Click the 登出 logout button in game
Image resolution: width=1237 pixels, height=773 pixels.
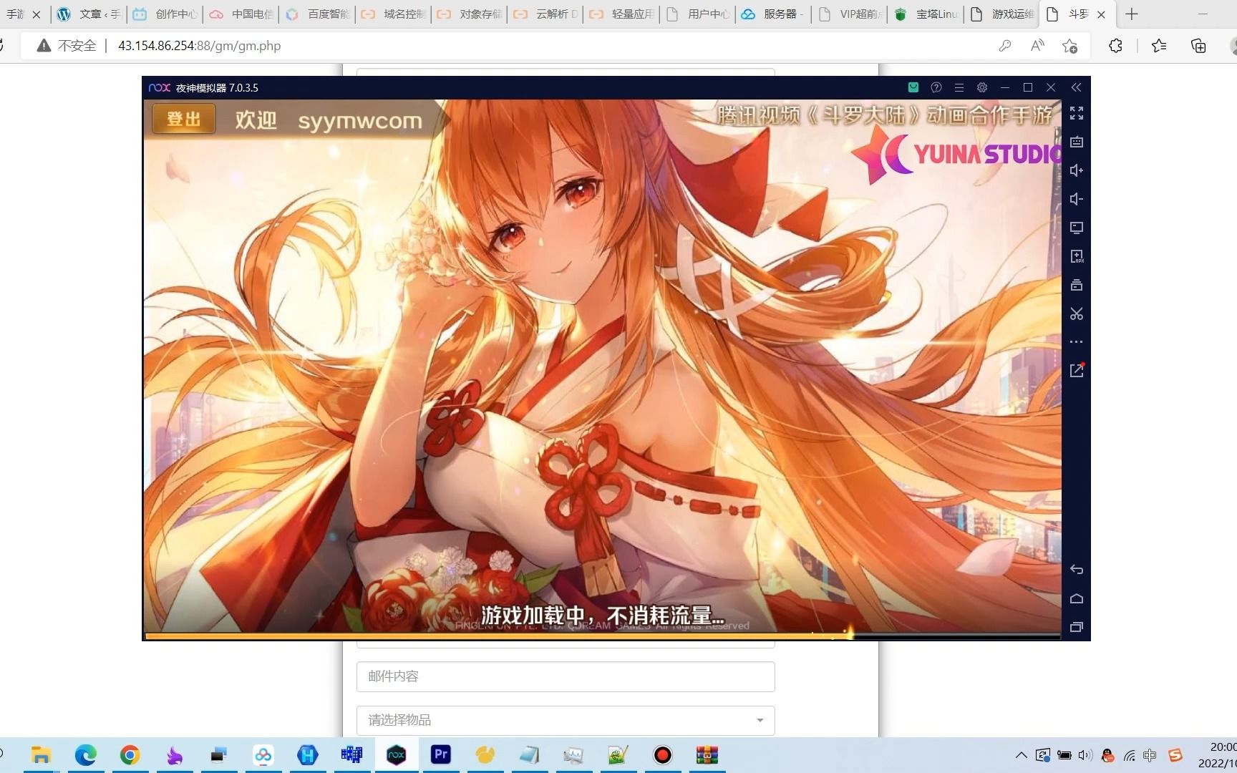point(183,119)
